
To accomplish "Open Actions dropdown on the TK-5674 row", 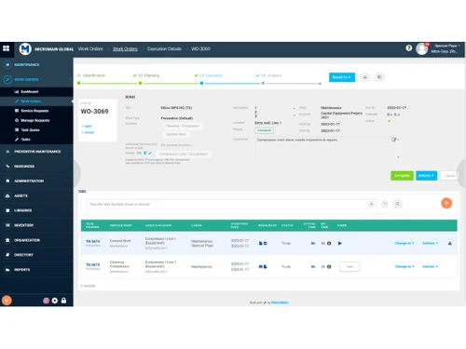I will [x=430, y=243].
